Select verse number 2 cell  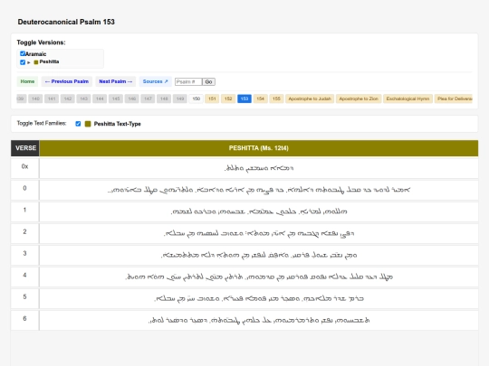[25, 233]
